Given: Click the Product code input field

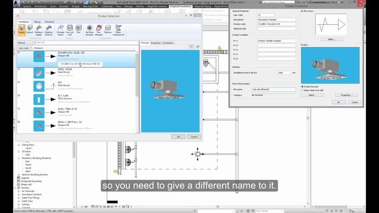Looking at the screenshot, I should pyautogui.click(x=277, y=24).
